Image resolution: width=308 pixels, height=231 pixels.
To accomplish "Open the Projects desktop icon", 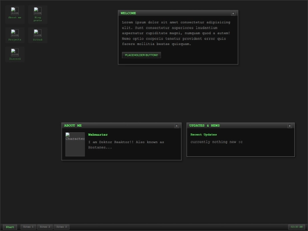I will [x=15, y=35].
